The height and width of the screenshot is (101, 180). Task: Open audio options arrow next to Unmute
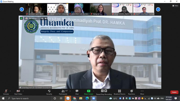coord(10,91)
